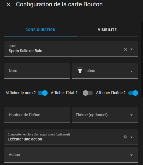Screen dimensions: 143x165
Task: Click the help icon for short press behavior
Action: [x=125, y=137]
